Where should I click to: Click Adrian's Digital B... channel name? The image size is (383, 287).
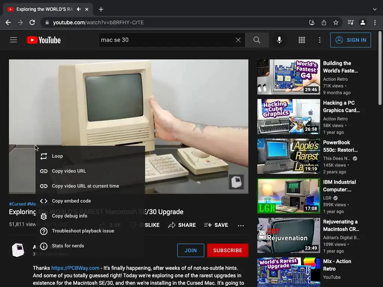coord(341,237)
